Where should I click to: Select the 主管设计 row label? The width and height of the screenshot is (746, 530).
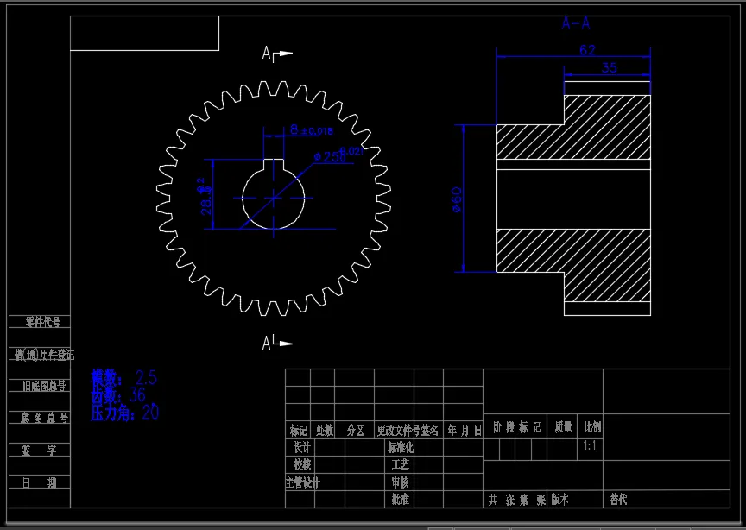point(302,483)
